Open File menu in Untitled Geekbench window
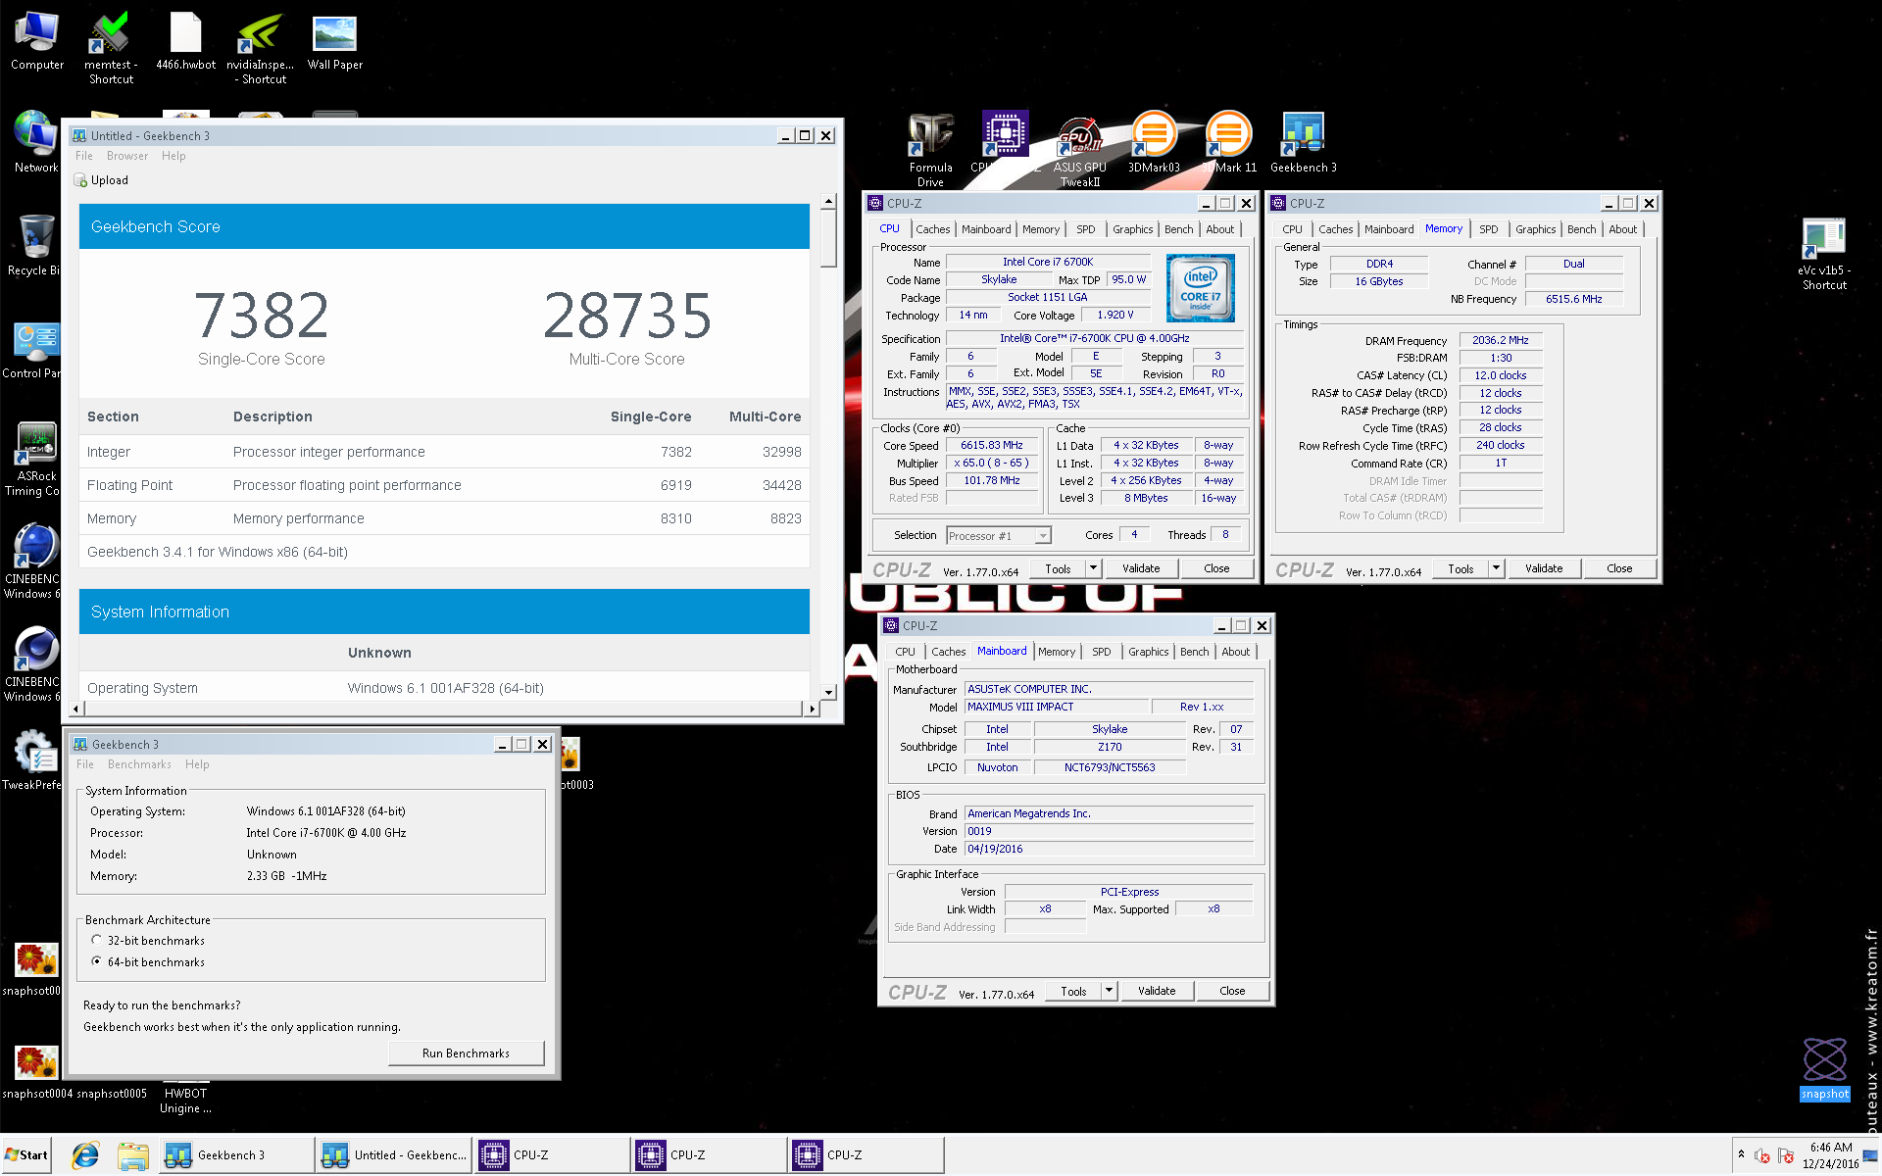1882x1176 pixels. click(x=84, y=156)
